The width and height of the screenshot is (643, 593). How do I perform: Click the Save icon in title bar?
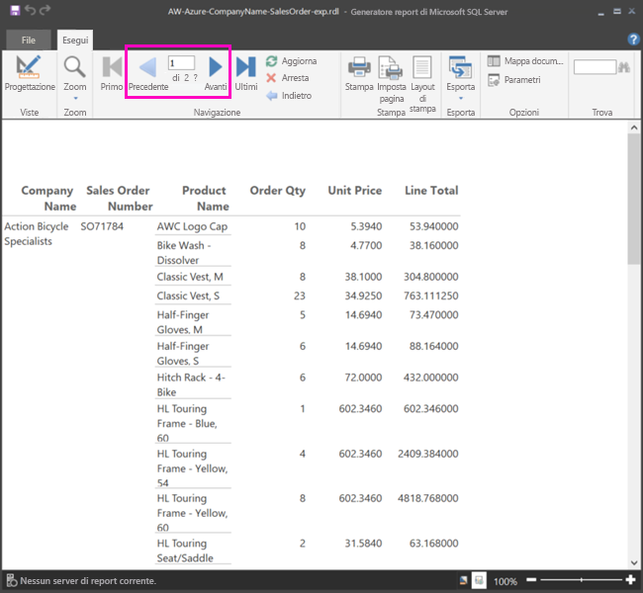15,10
